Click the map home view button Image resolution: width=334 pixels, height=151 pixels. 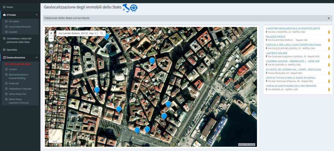click(51, 46)
